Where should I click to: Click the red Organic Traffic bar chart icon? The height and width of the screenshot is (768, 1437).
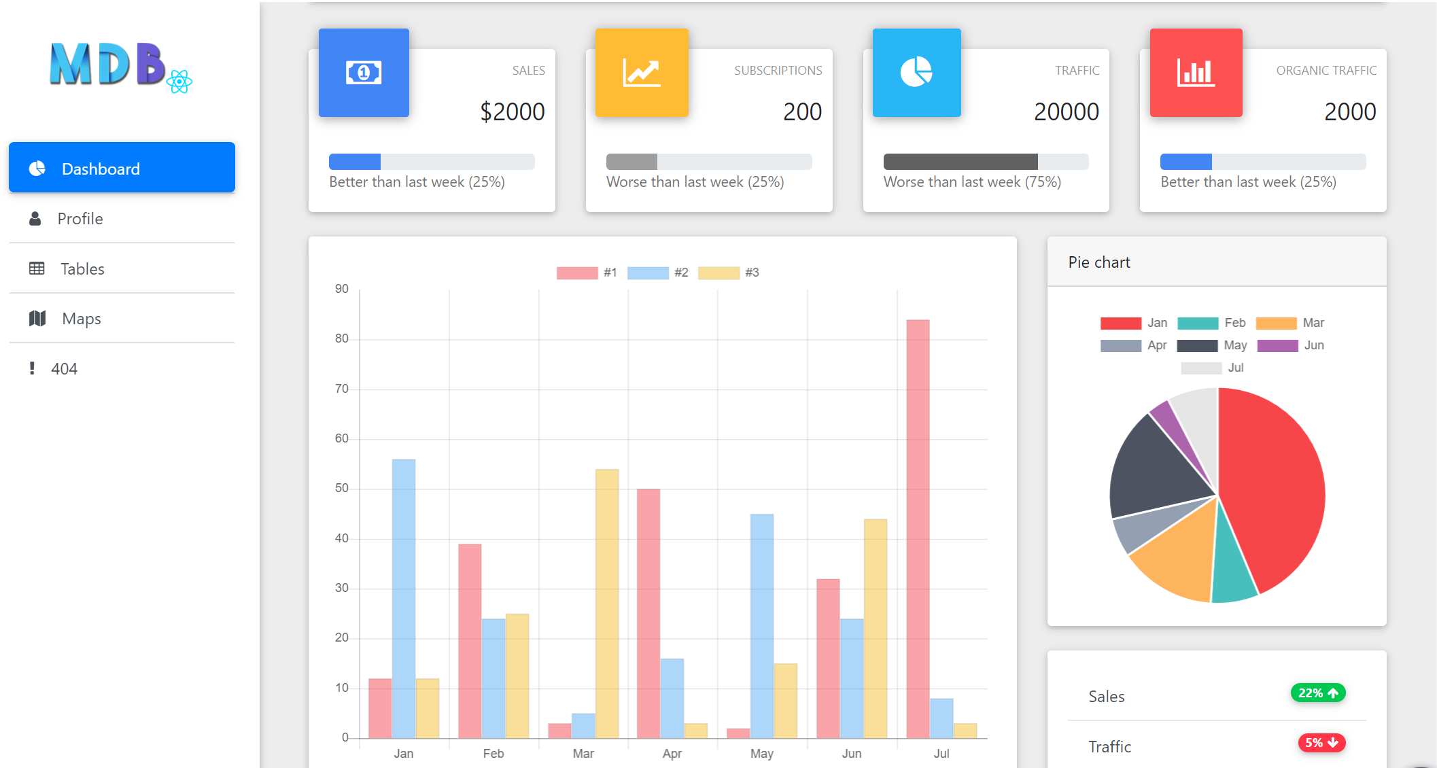(x=1196, y=72)
